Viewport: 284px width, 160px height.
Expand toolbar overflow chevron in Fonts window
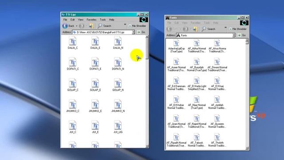click(x=225, y=28)
